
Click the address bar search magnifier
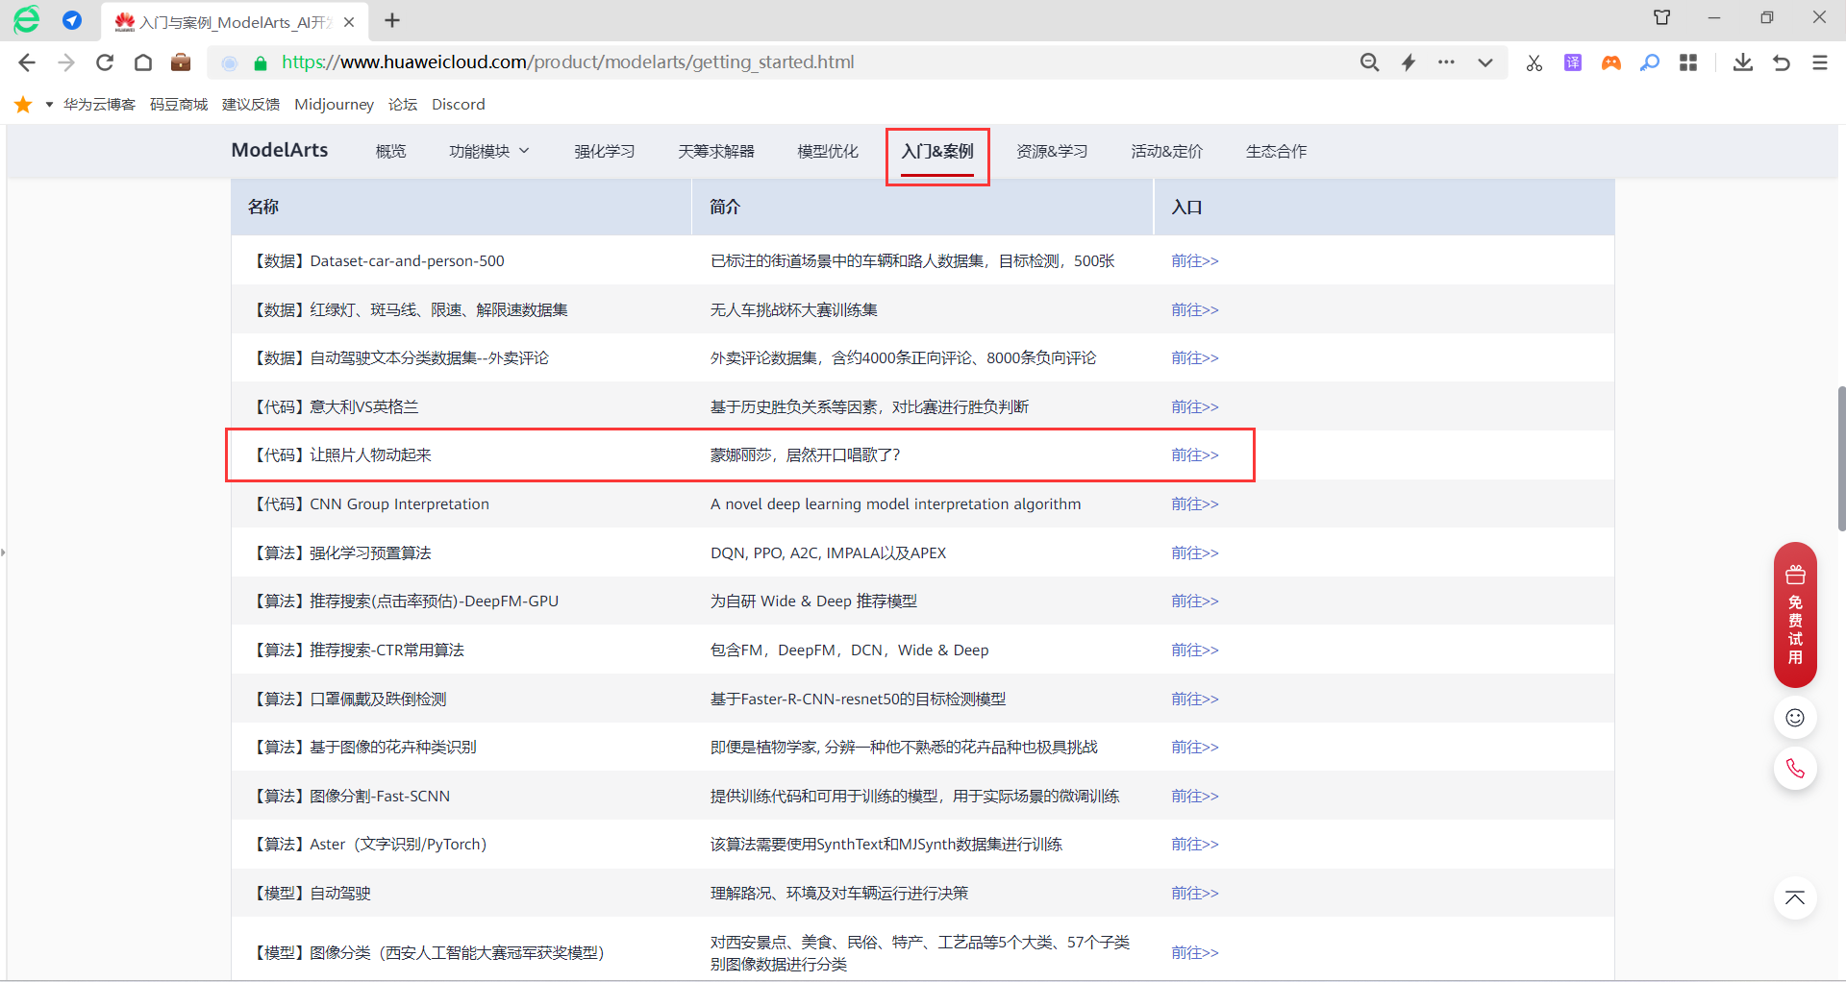[1370, 62]
